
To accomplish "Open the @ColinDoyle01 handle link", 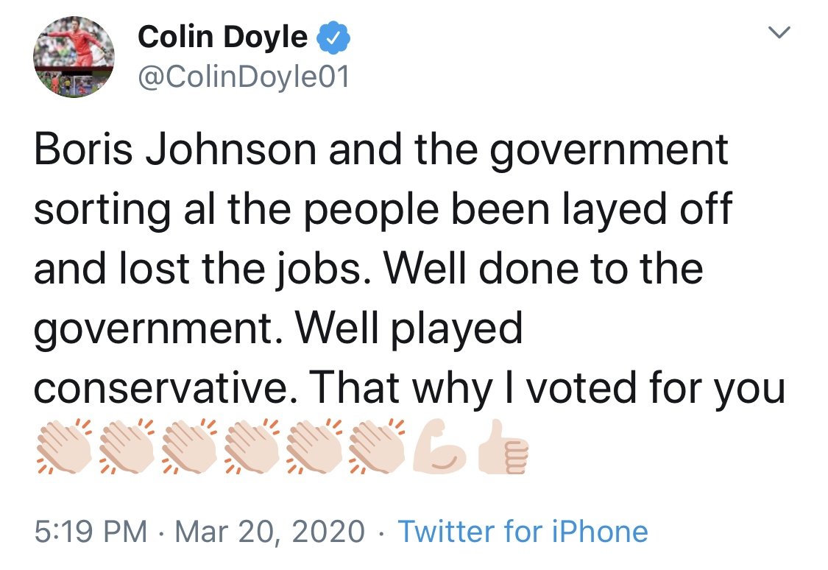I will [244, 76].
